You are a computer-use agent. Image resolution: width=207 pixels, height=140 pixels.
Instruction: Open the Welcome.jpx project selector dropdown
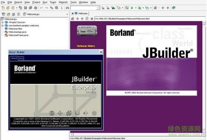point(67,14)
